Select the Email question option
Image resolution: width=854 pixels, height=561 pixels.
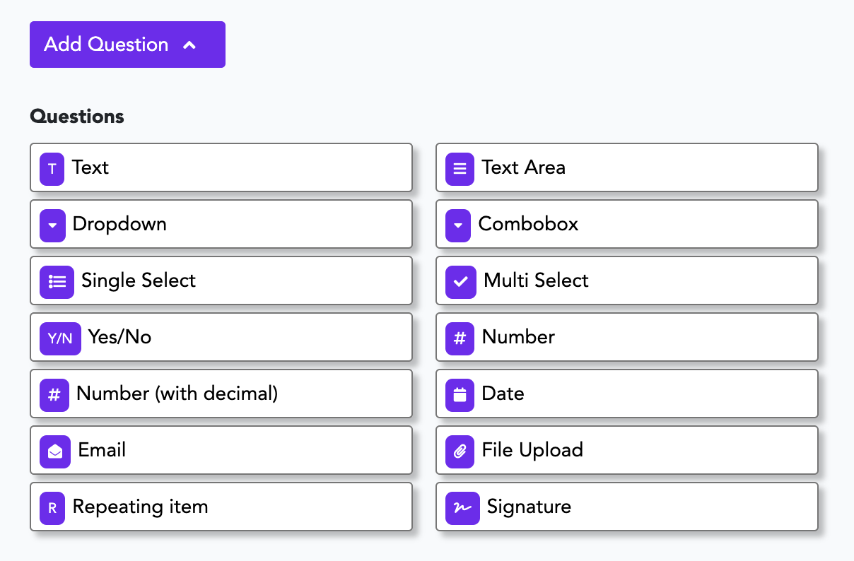pyautogui.click(x=221, y=450)
